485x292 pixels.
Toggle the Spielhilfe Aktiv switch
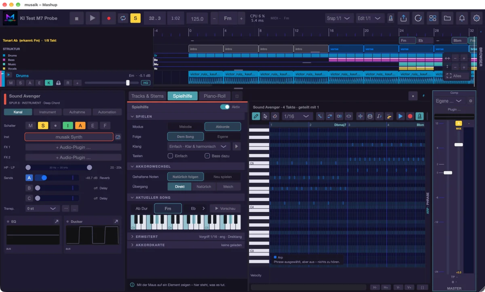(x=225, y=107)
